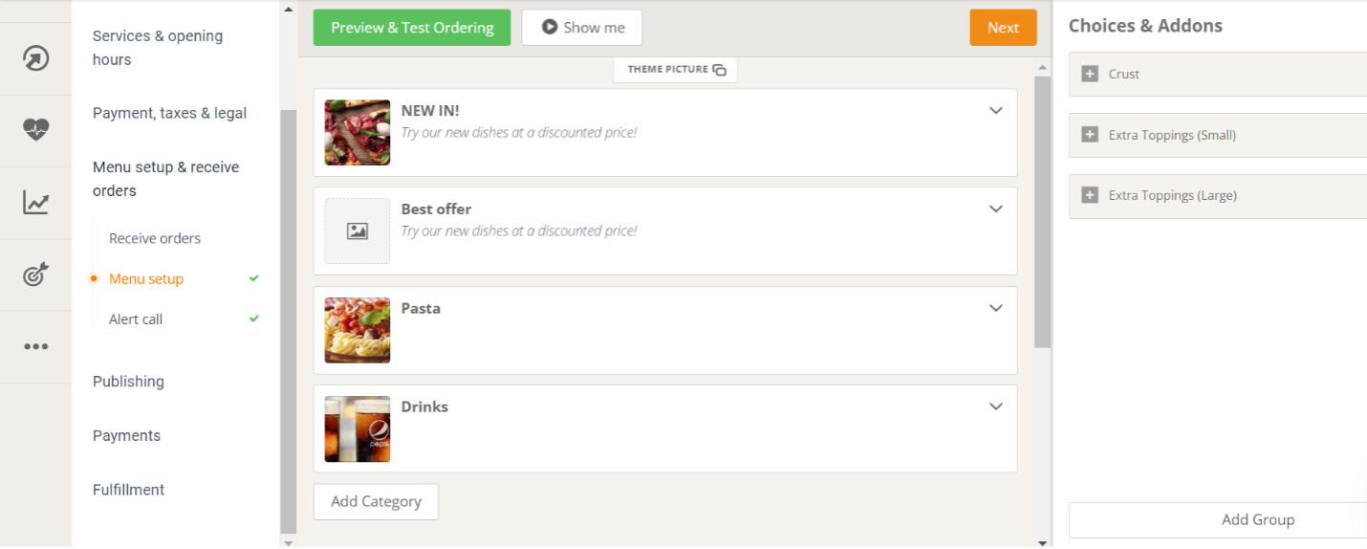Select Alert call menu item
Screen dimensions: 1367x549
[136, 318]
